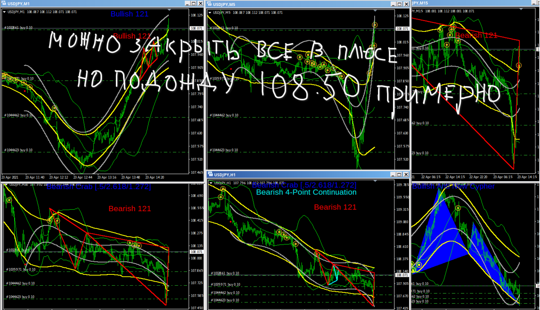Minimize the USDJPY,H1 chart window

[x=393, y=174]
